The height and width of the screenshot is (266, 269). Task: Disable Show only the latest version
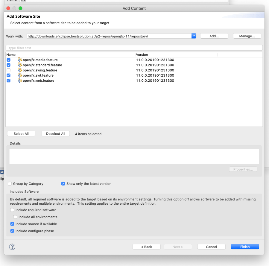63,184
